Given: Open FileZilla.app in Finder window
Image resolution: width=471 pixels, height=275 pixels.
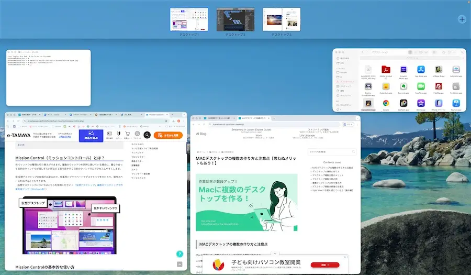Looking at the screenshot, I should pyautogui.click(x=438, y=86).
